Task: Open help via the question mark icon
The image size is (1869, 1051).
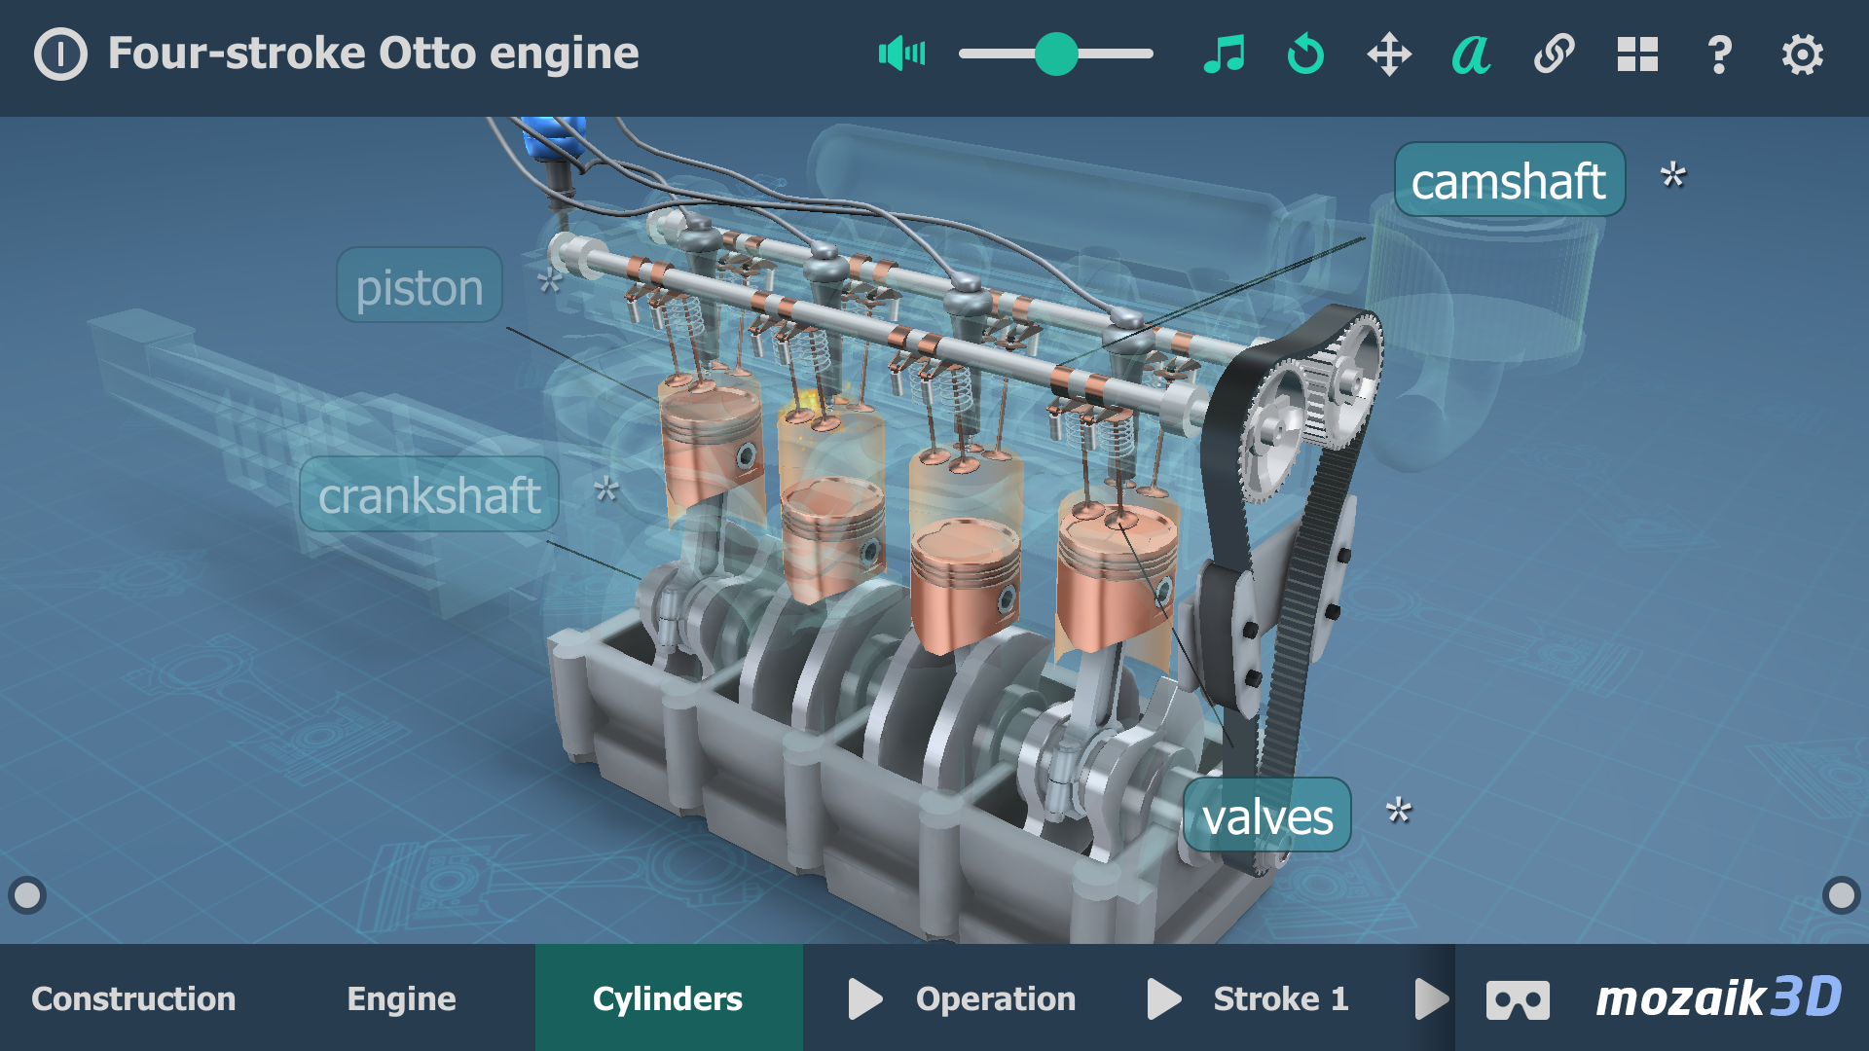Action: pyautogui.click(x=1720, y=54)
